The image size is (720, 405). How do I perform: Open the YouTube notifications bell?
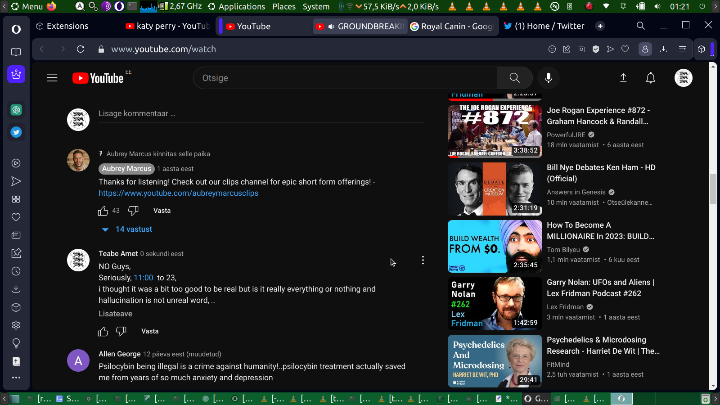click(650, 78)
